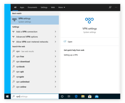Select the VPN settings best match result
Image resolution: width=125 pixels, height=103 pixels.
[35, 20]
